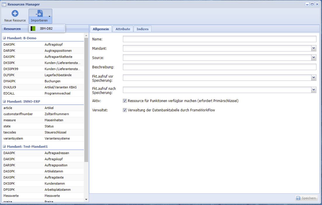
Task: Toggle the Verwaltet checkbox for FrameWorkFlow
Action: pyautogui.click(x=125, y=110)
